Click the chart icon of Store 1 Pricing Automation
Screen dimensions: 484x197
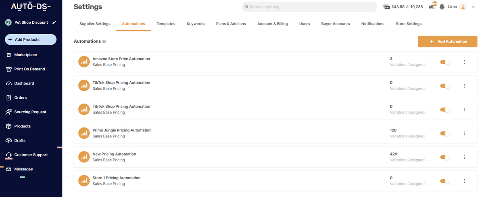(84, 181)
